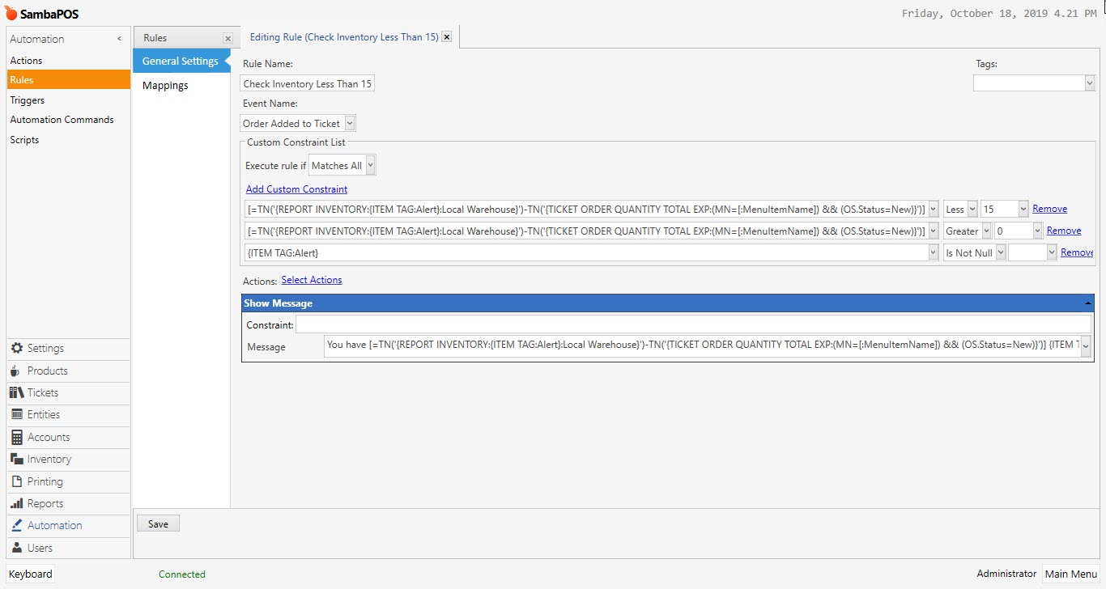Click the Show Message Constraint field
1106x589 pixels.
(693, 324)
